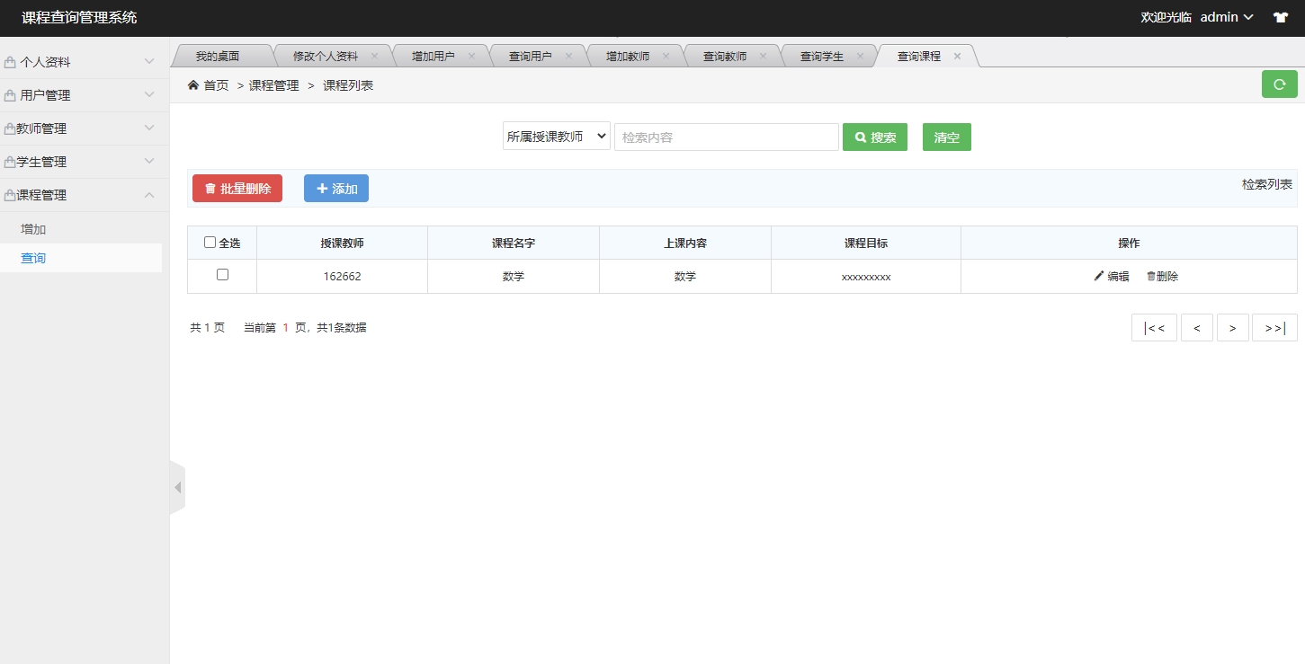Click the 检索列表 link above the table
This screenshot has width=1305, height=664.
(1267, 183)
